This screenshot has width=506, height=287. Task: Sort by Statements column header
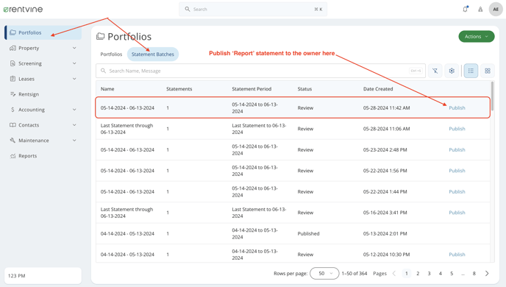coord(179,89)
